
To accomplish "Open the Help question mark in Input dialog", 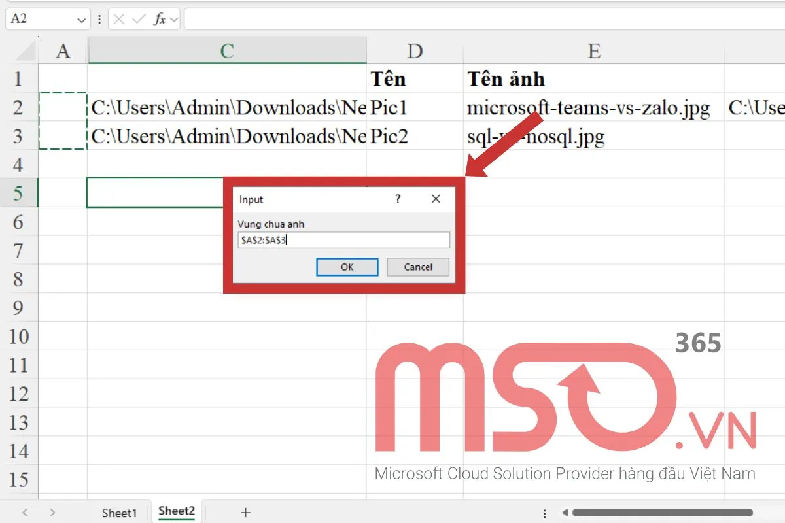I will [x=397, y=199].
